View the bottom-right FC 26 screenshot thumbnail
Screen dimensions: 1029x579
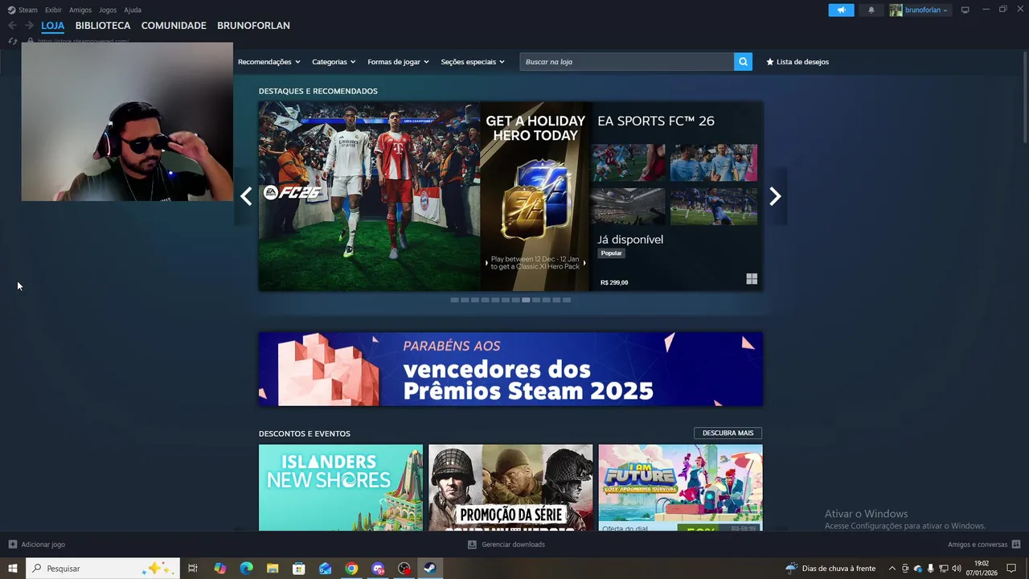pyautogui.click(x=714, y=207)
